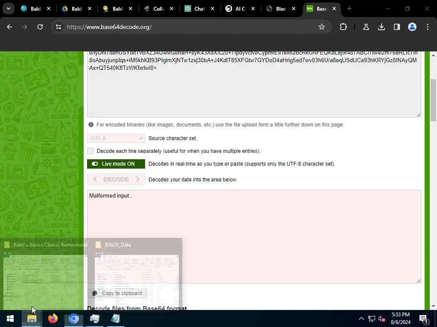Bookmark this page with the star icon
The image size is (437, 327).
(322, 27)
